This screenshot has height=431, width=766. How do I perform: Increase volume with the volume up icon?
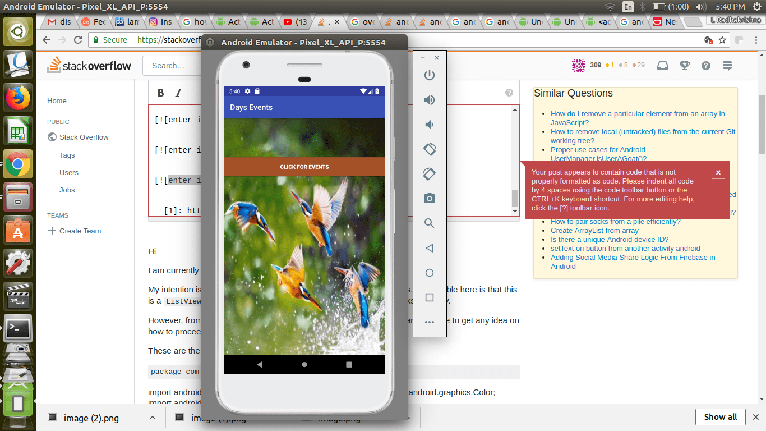[x=429, y=100]
